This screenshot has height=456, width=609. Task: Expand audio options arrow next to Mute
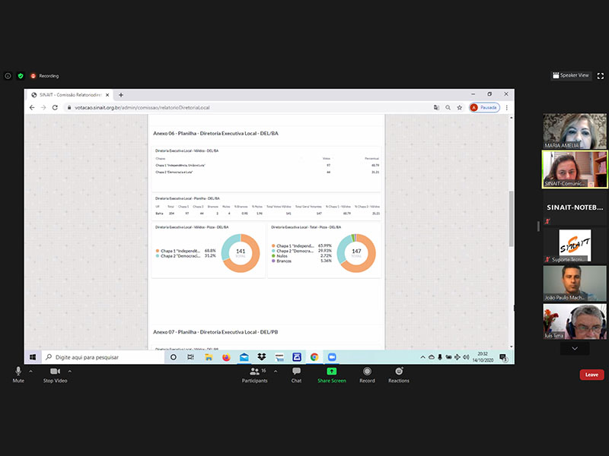pyautogui.click(x=31, y=372)
